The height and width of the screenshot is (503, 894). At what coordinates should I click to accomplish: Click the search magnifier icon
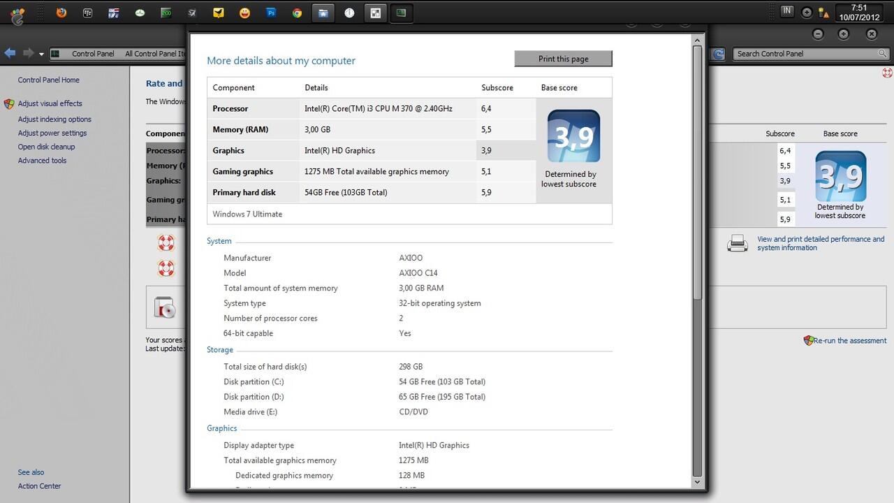coord(883,54)
